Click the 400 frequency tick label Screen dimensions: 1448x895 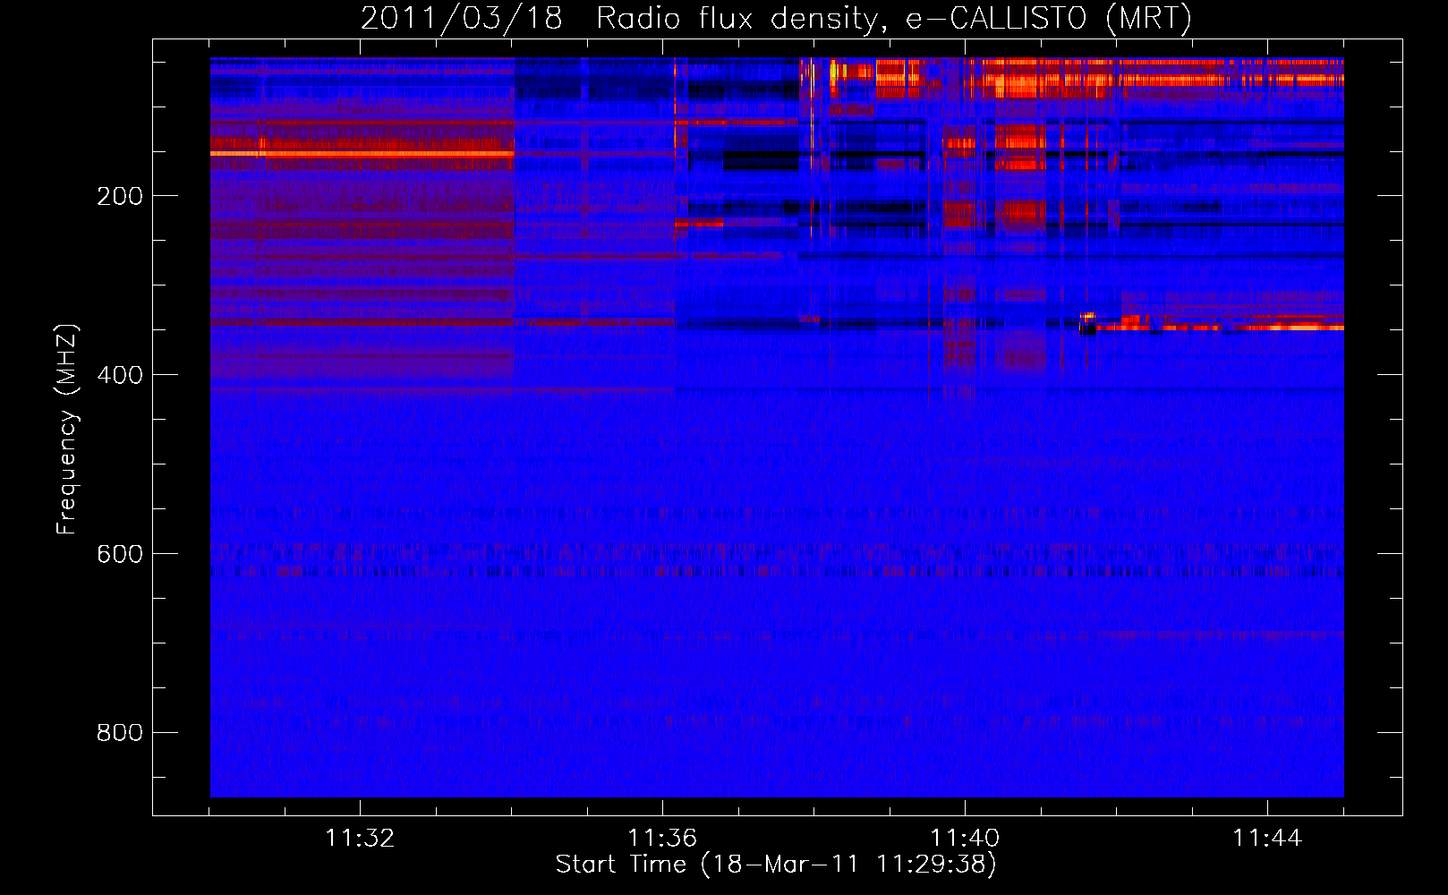120,375
